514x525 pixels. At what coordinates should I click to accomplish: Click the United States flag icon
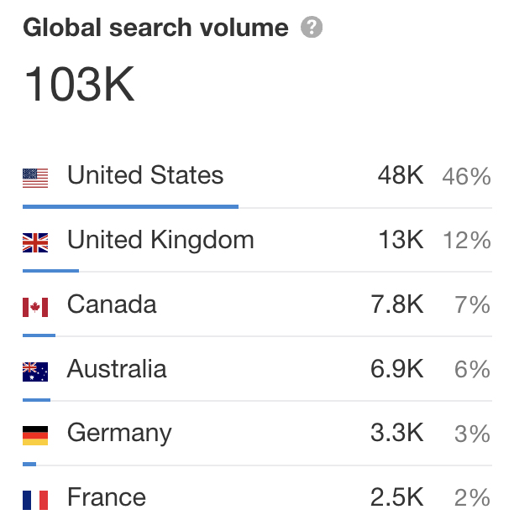(35, 178)
